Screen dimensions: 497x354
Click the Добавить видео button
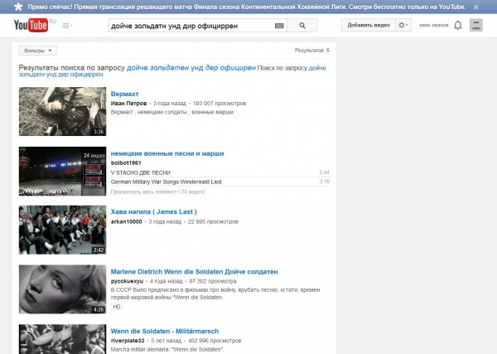click(x=369, y=25)
